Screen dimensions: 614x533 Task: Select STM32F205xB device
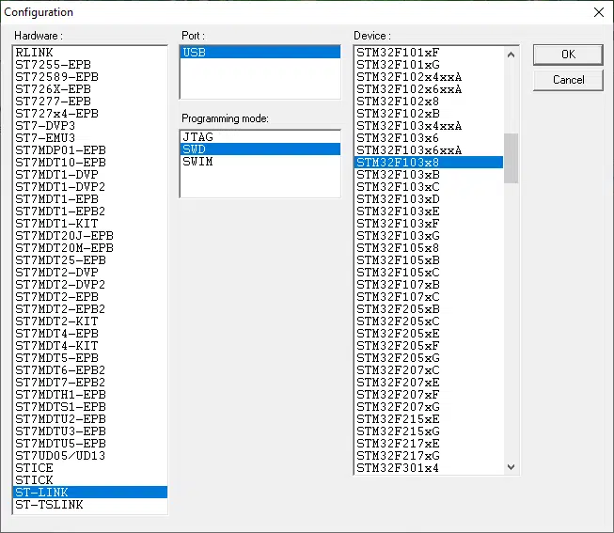[x=429, y=309]
